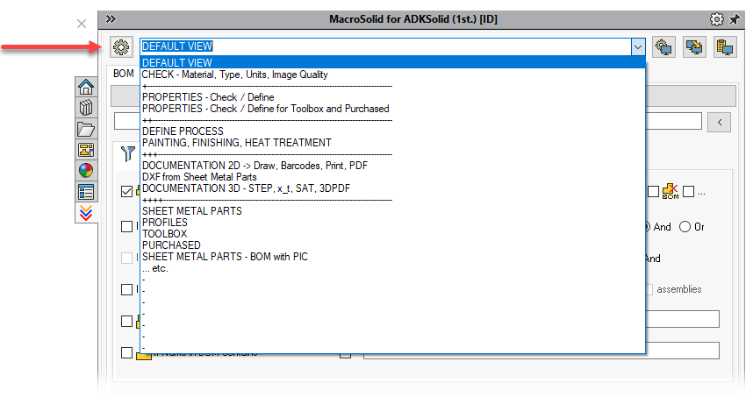The height and width of the screenshot is (397, 753).
Task: Select highlighted DEFAULT VIEW list entry
Action: pyautogui.click(x=392, y=63)
